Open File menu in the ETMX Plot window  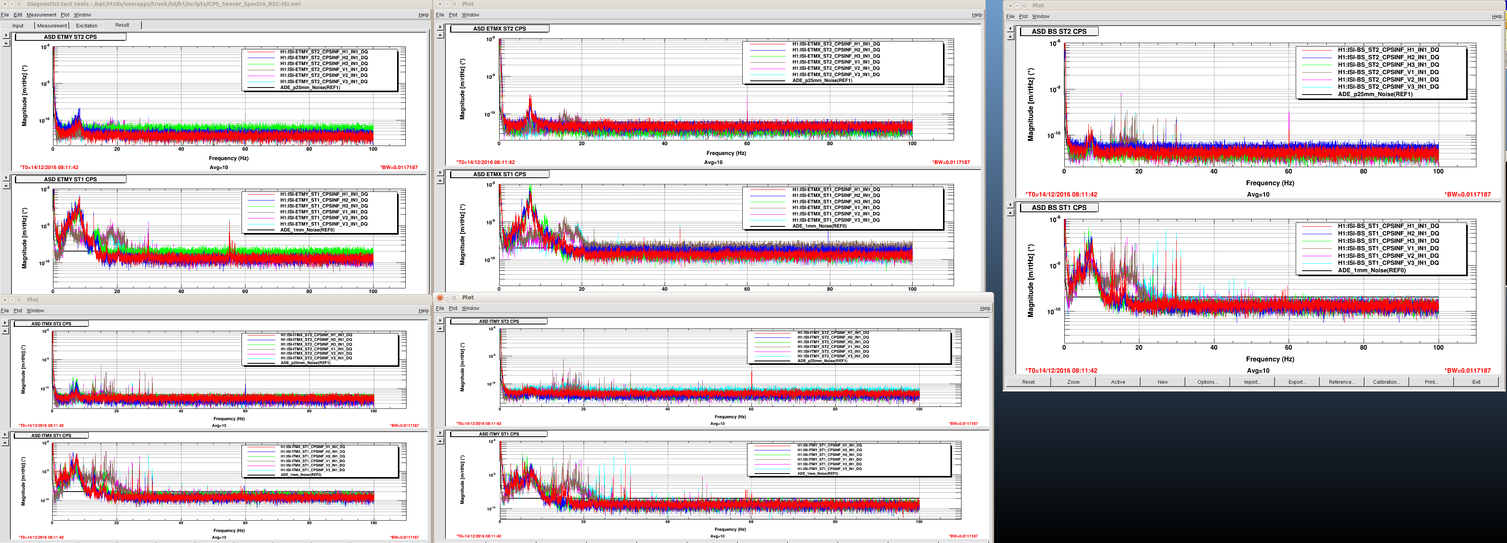pyautogui.click(x=440, y=15)
